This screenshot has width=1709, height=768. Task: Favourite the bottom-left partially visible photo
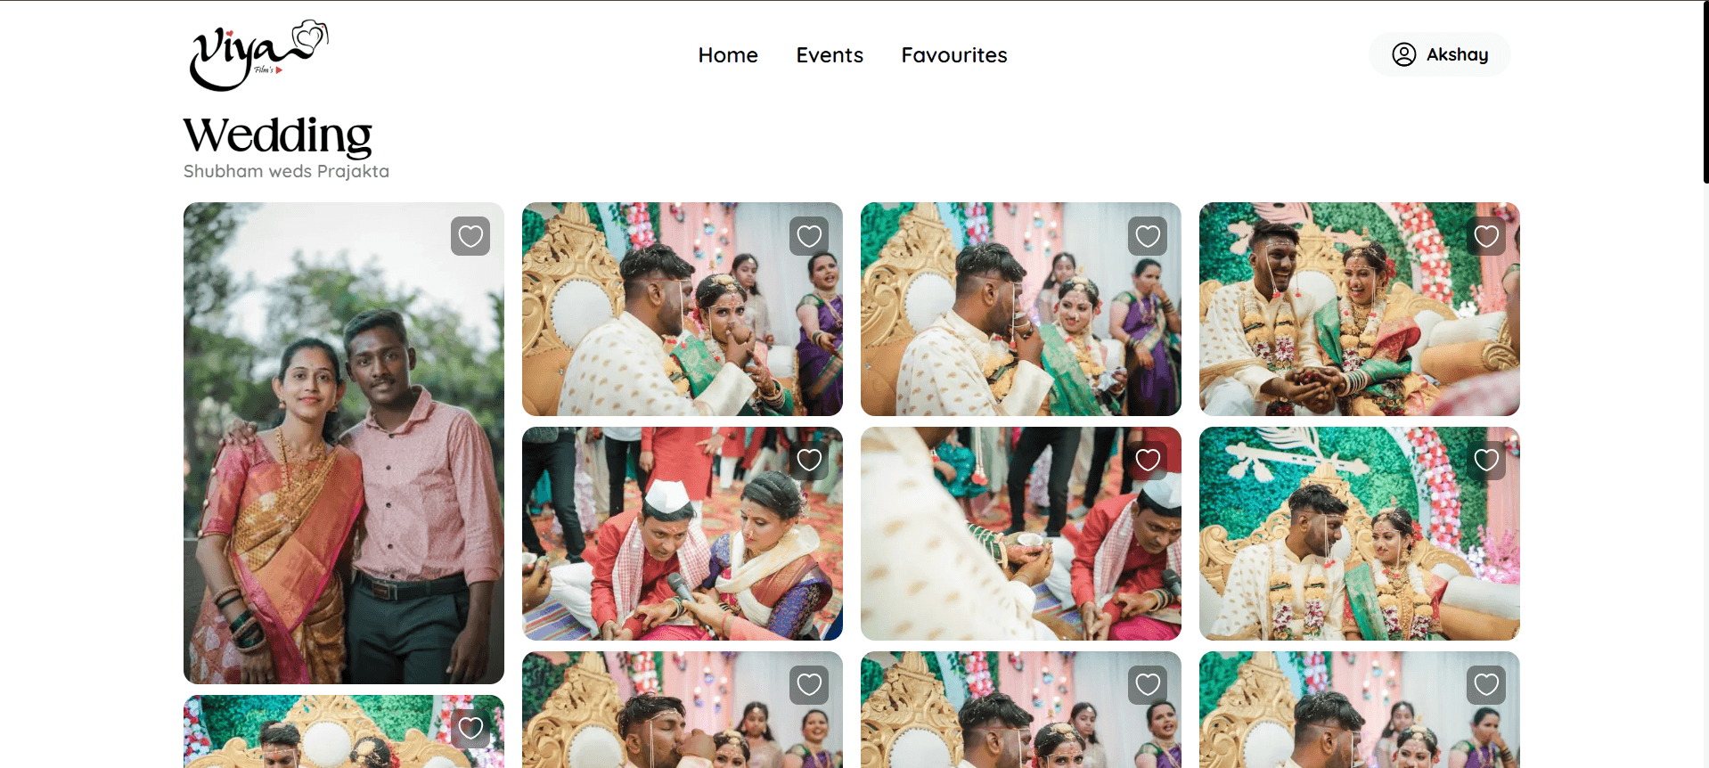click(x=470, y=728)
